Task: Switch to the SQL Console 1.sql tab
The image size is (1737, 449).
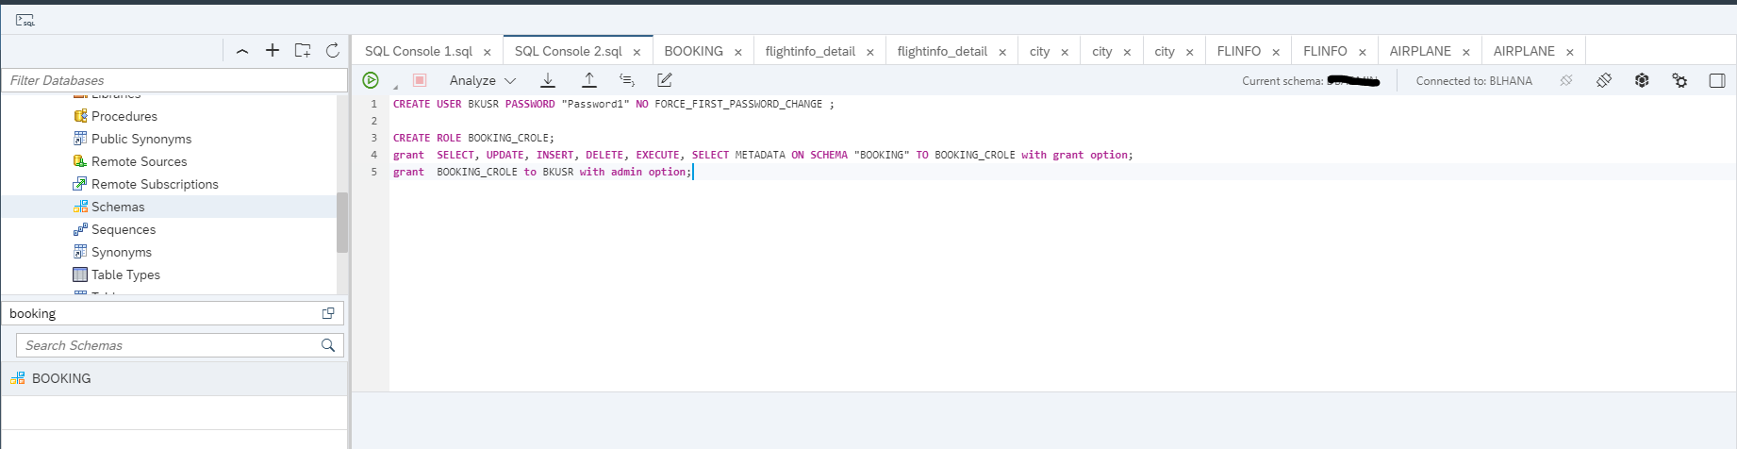Action: pyautogui.click(x=418, y=51)
